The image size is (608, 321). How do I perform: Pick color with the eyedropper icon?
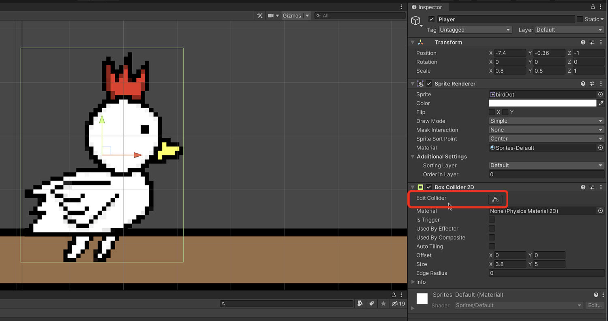click(x=601, y=103)
